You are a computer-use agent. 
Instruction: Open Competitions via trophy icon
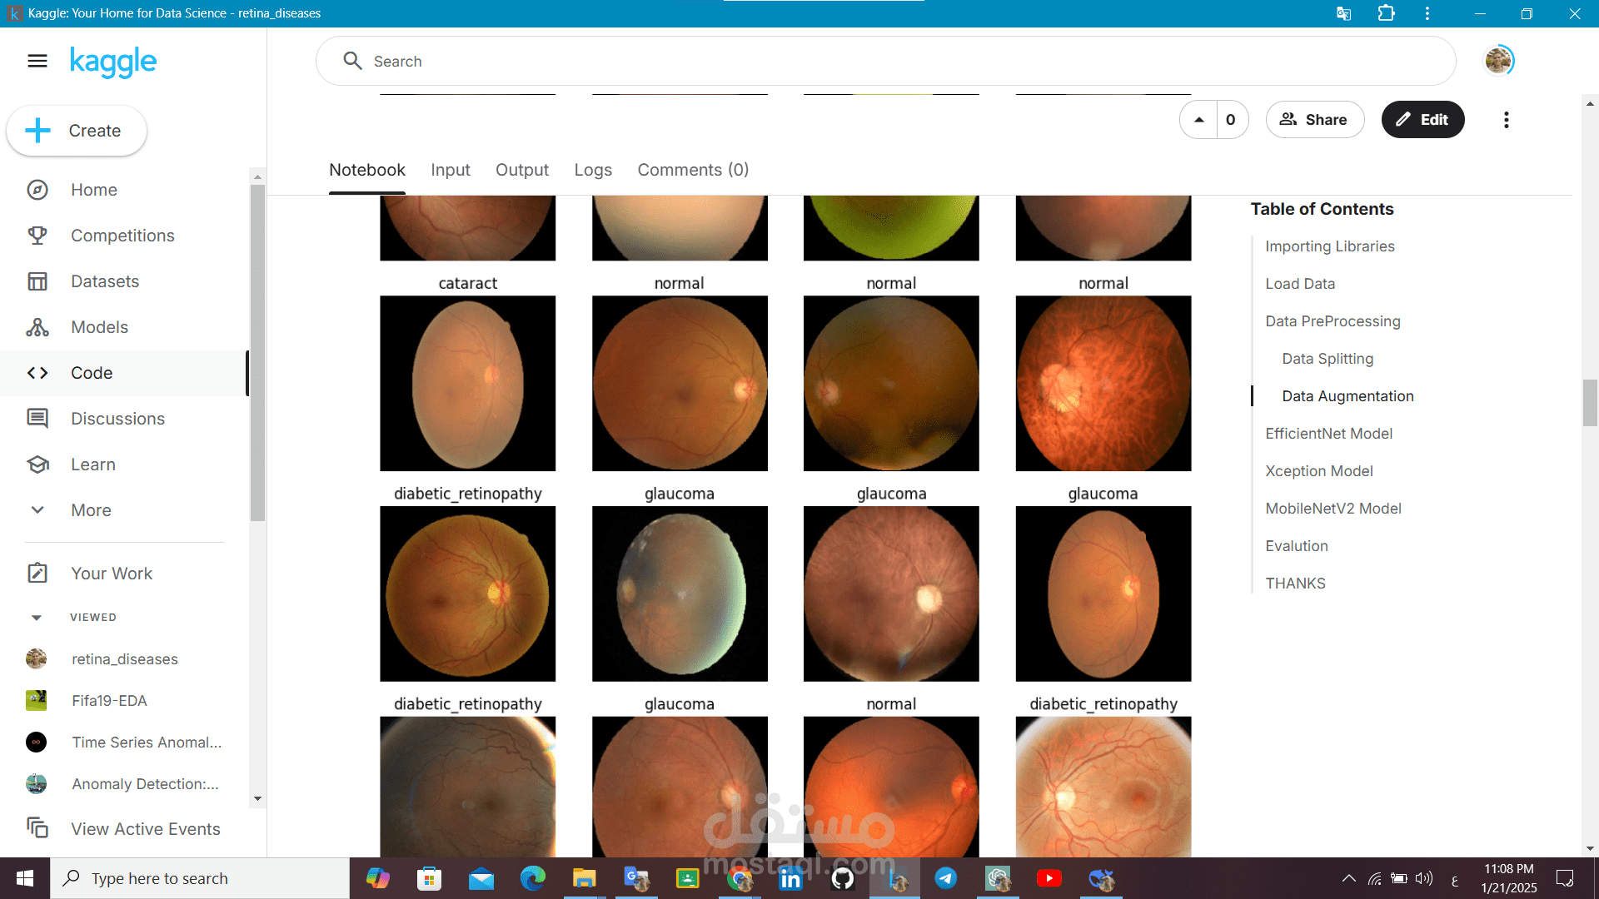click(x=37, y=236)
